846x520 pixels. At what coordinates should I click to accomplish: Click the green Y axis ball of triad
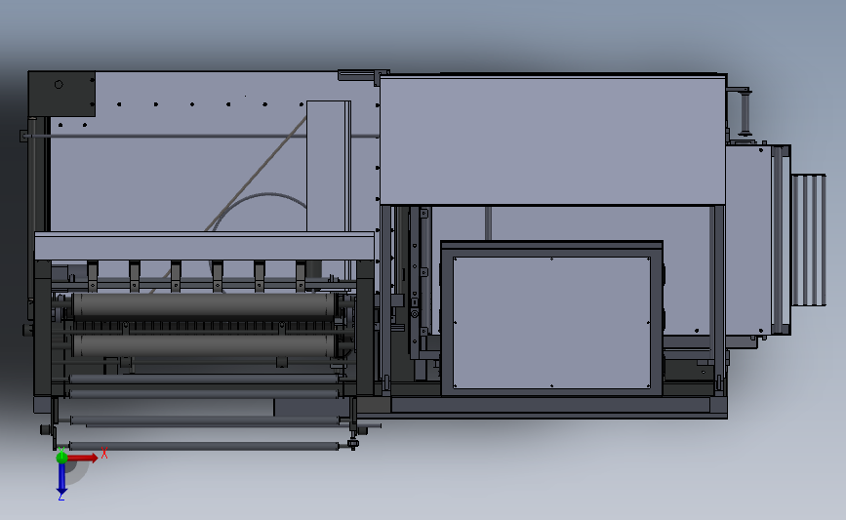tap(61, 458)
